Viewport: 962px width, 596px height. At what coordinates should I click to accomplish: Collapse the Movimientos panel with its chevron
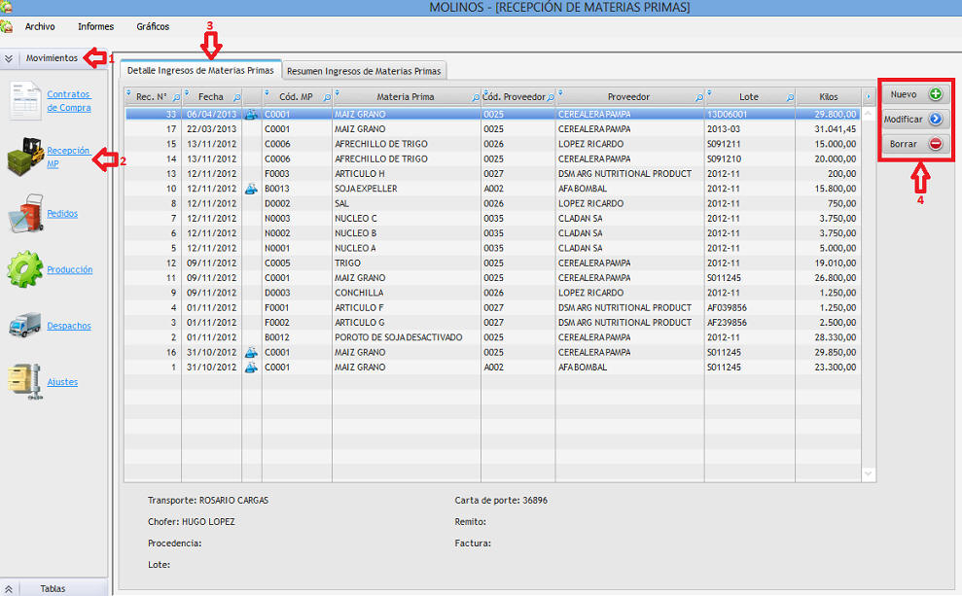(9, 58)
